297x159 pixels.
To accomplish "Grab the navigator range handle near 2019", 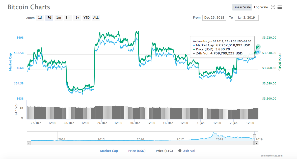I will click(x=254, y=136).
